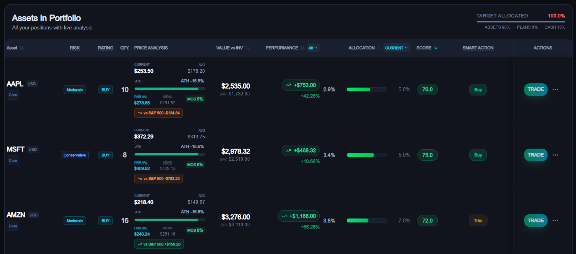Click AAPL ticker symbol
Screen dimensions: 576x254
coord(15,84)
